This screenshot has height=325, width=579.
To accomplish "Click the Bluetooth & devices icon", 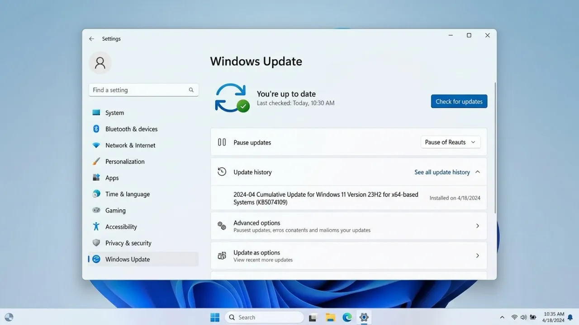I will coord(96,129).
